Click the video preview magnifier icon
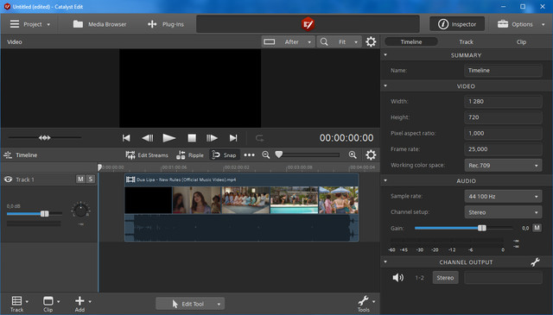 coord(324,42)
